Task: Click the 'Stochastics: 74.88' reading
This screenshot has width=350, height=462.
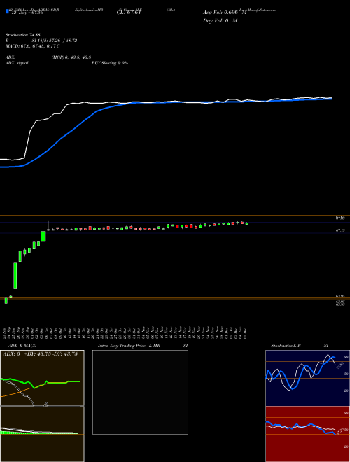Action: [22, 35]
